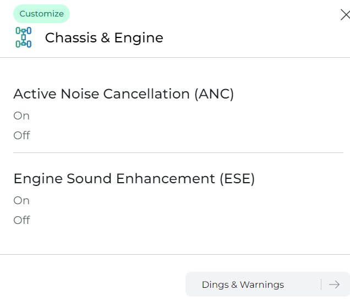Click the header divider below the title
Screen dimensions: 350x301
[x=175, y=57]
